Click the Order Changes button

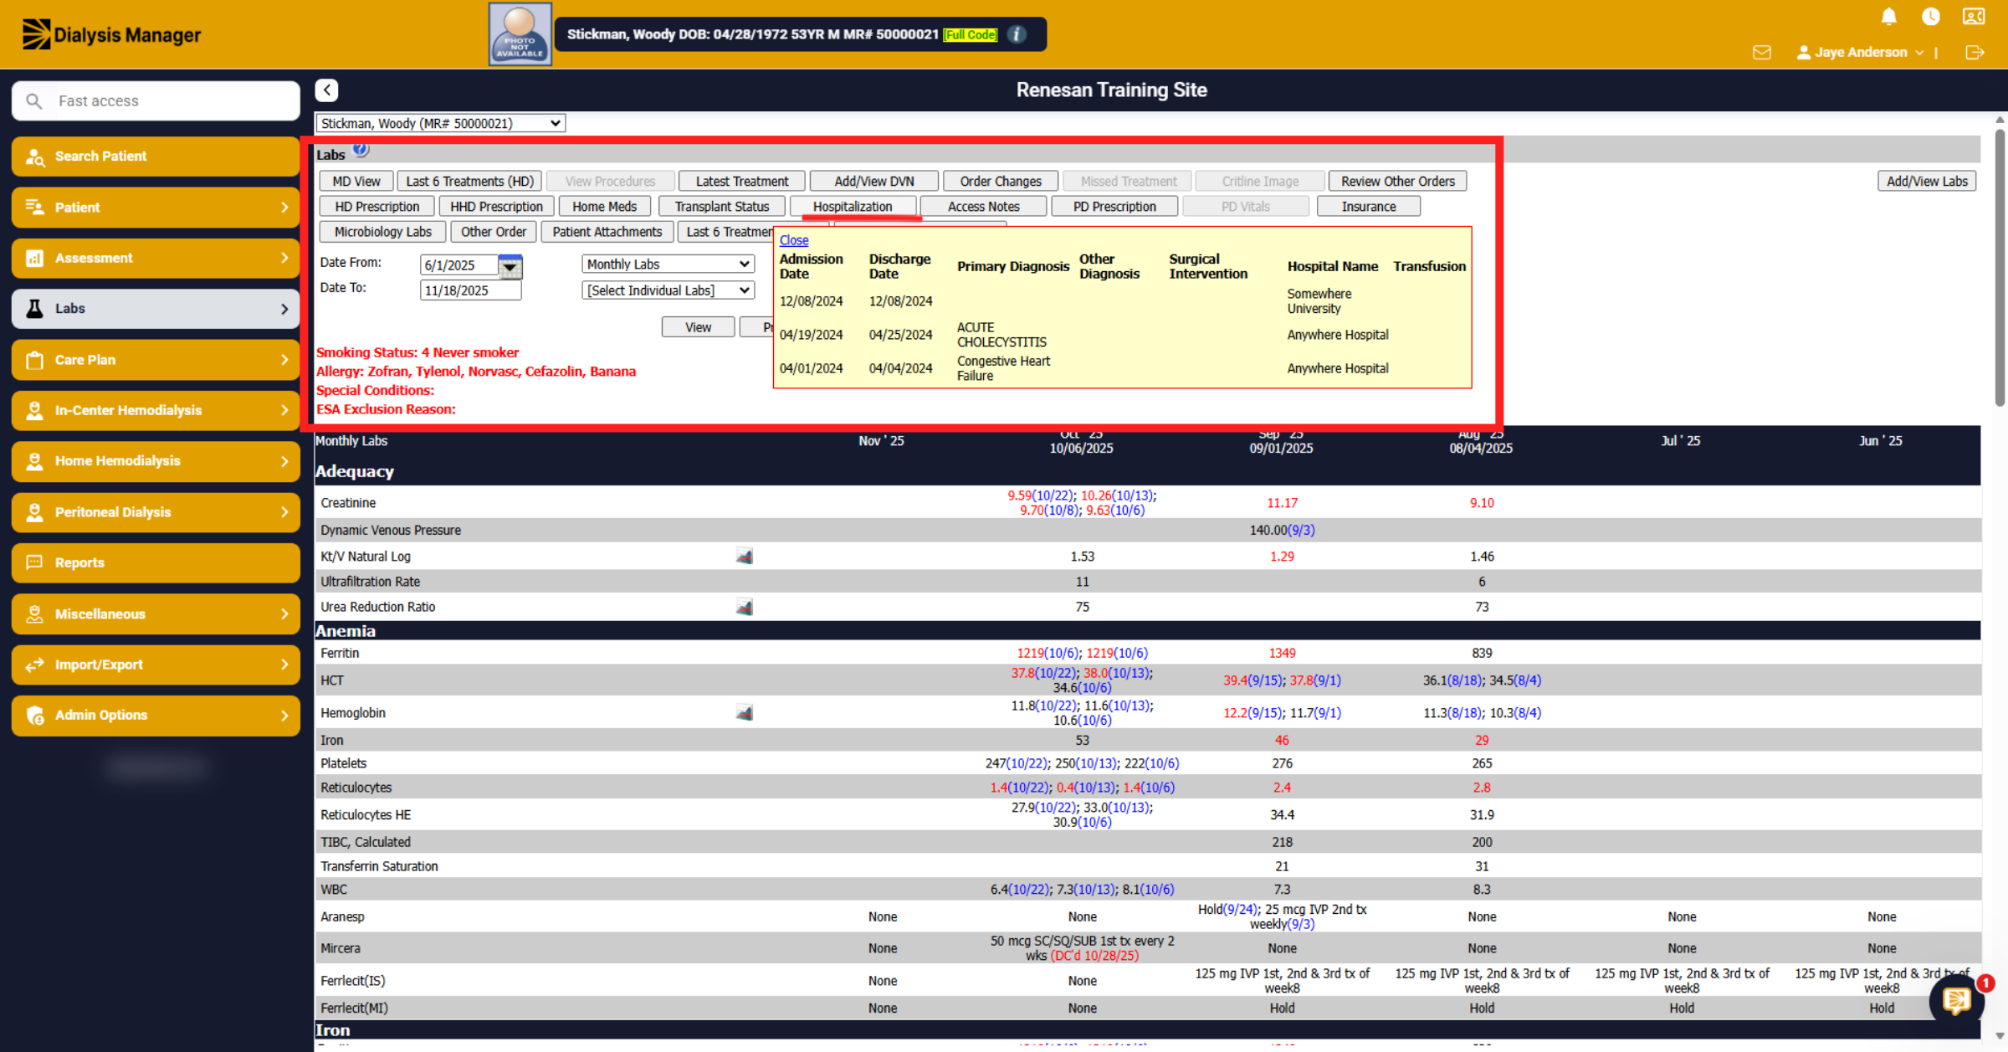[x=1001, y=182]
